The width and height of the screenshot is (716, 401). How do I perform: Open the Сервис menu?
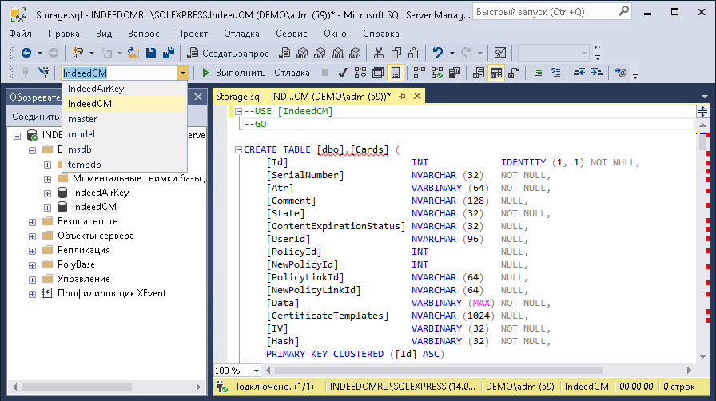291,34
